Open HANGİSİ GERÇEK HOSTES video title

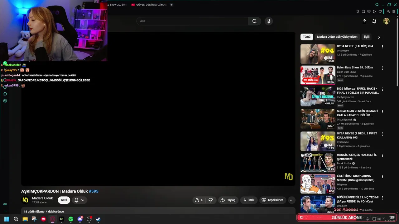pyautogui.click(x=357, y=157)
